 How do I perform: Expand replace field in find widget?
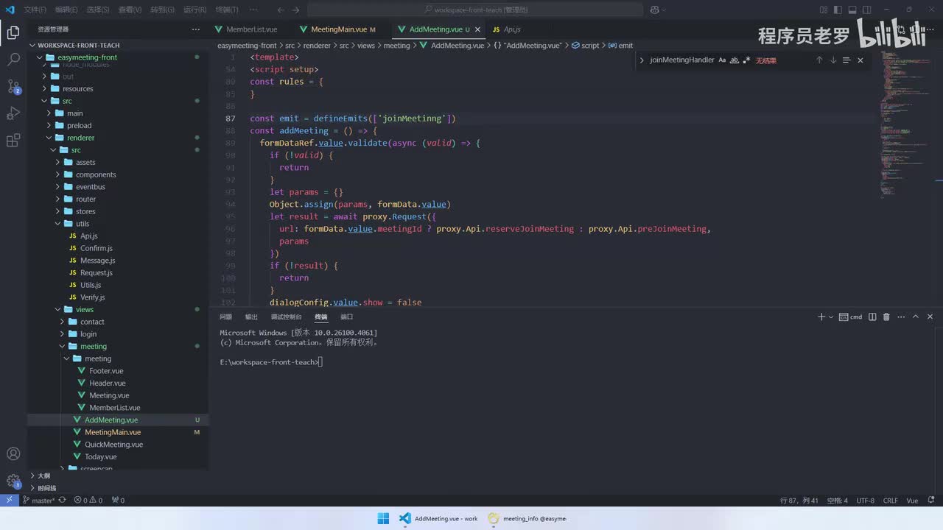642,60
